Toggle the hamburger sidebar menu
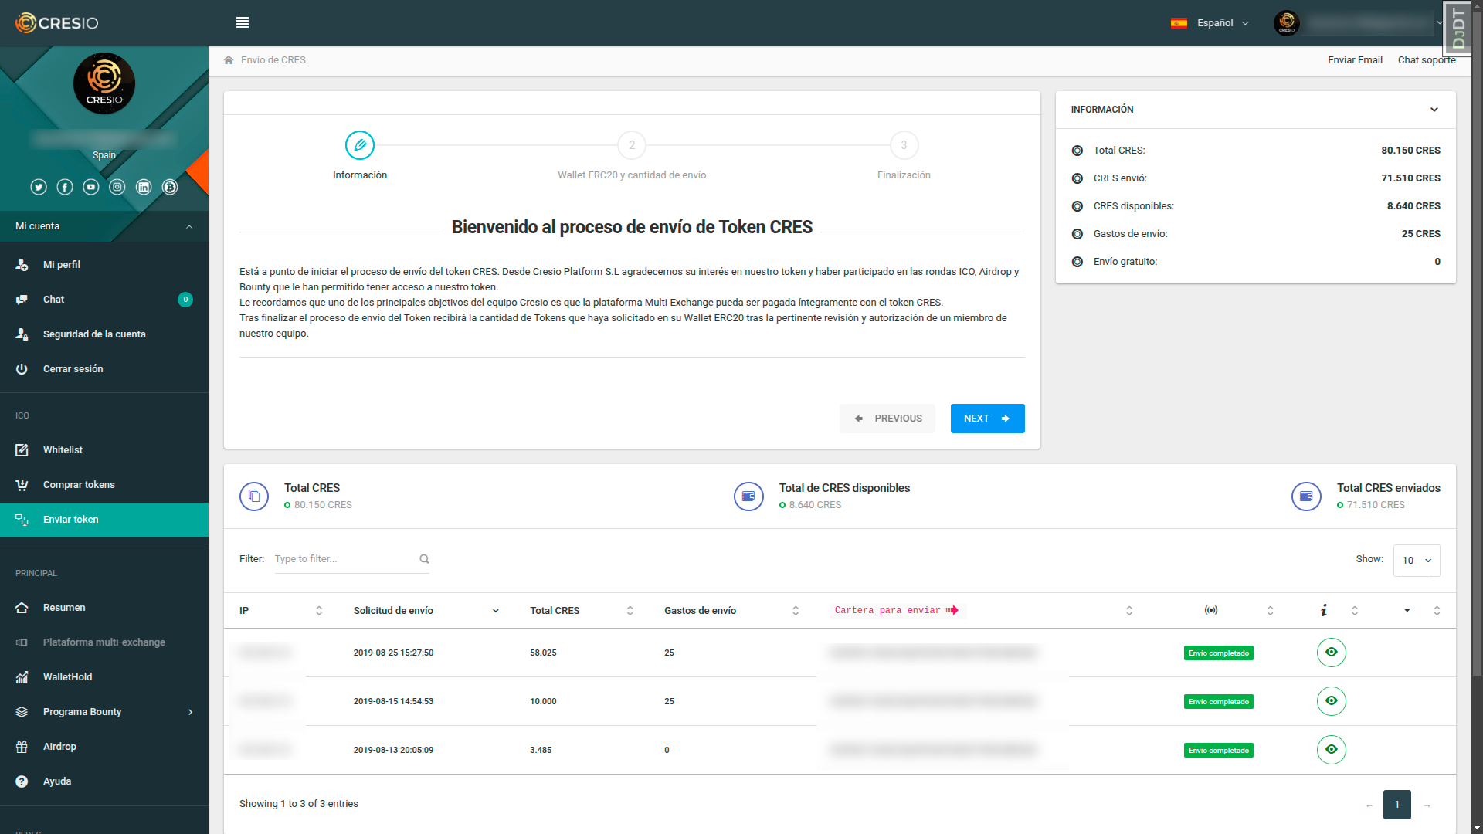The width and height of the screenshot is (1483, 834). point(243,22)
